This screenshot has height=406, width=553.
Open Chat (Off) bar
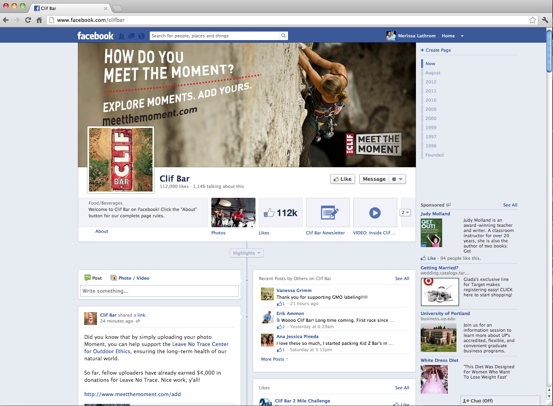coord(500,401)
